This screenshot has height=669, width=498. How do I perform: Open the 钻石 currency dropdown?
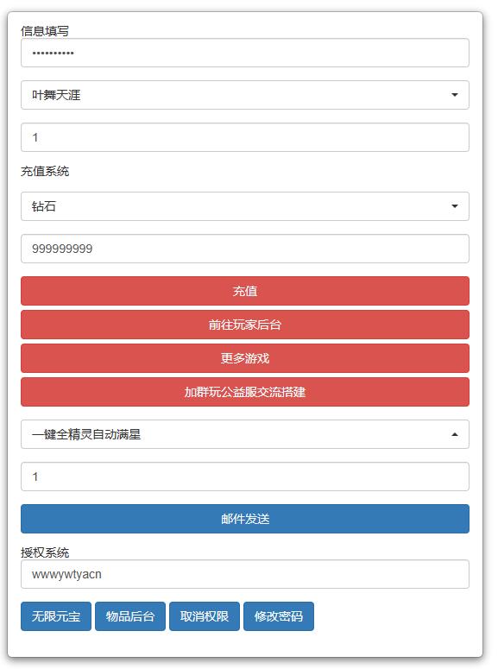[x=245, y=206]
